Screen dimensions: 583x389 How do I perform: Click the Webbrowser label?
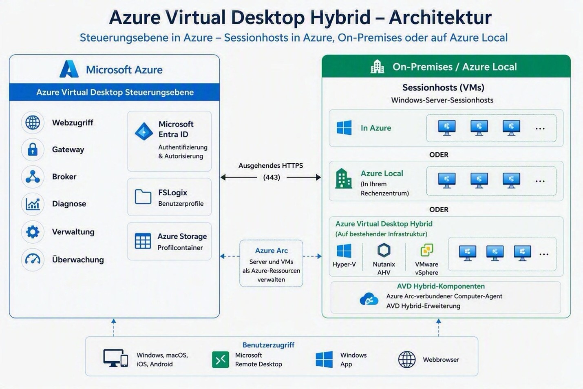(x=441, y=360)
